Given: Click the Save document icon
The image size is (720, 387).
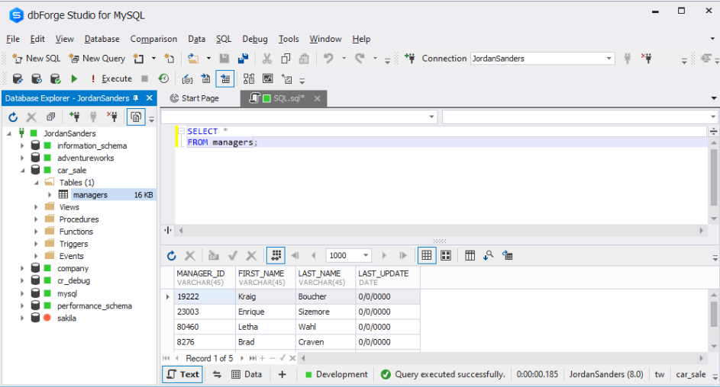Looking at the screenshot, I should click(x=224, y=59).
